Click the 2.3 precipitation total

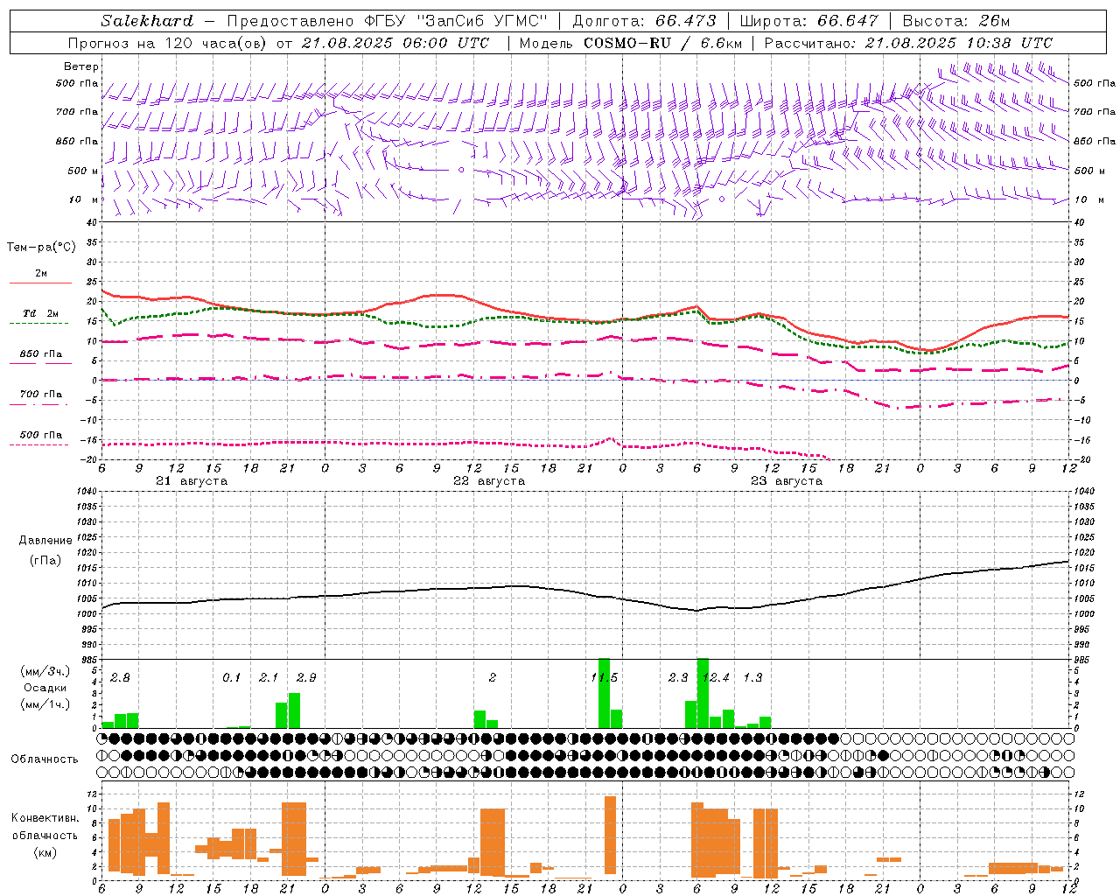pyautogui.click(x=678, y=677)
